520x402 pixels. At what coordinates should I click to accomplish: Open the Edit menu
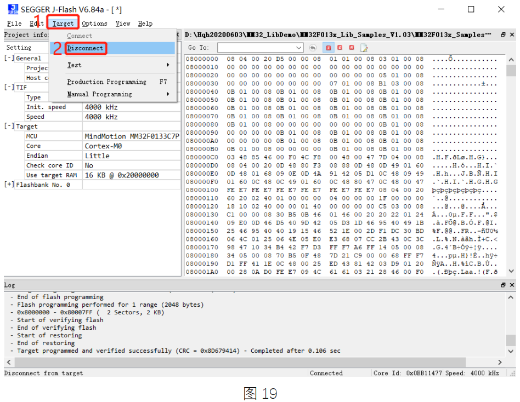[37, 24]
